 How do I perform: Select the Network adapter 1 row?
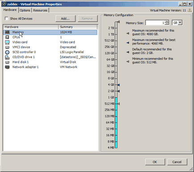click(x=50, y=67)
